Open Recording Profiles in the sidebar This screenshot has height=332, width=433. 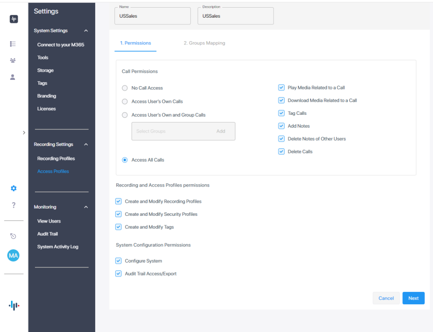pyautogui.click(x=56, y=158)
